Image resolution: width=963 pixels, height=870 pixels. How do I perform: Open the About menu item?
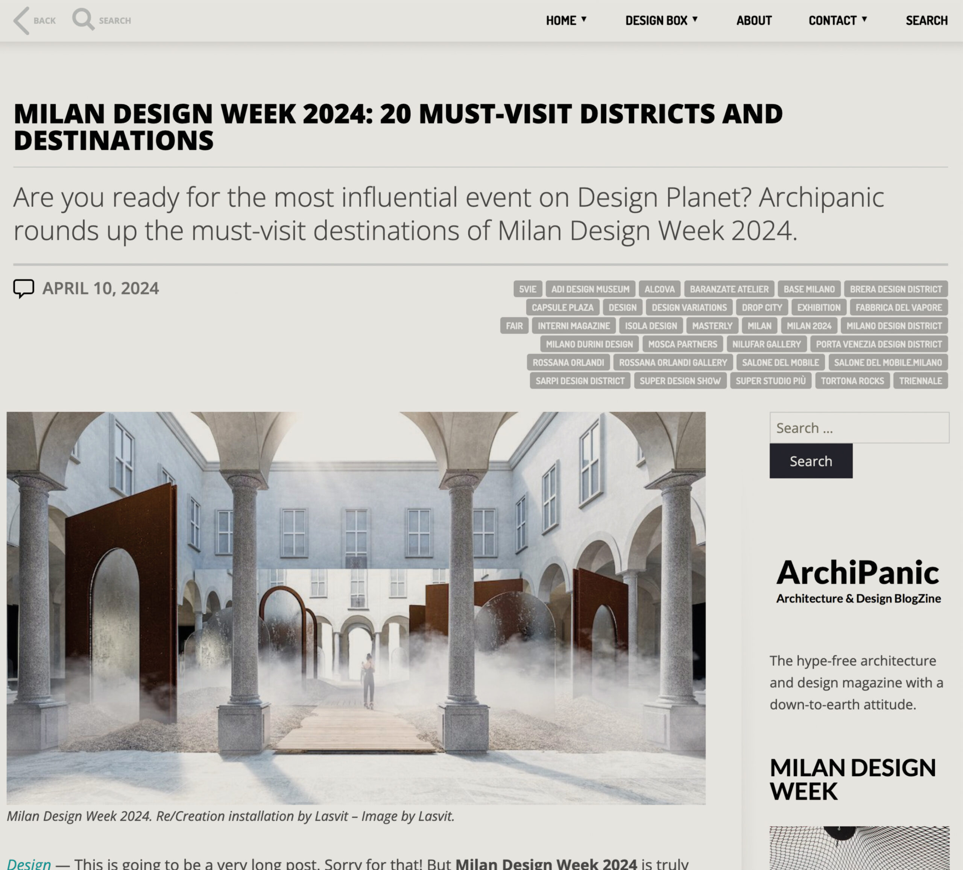tap(754, 21)
